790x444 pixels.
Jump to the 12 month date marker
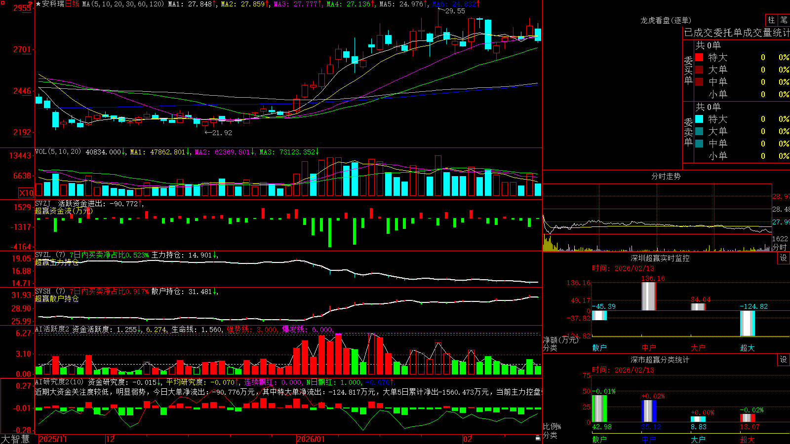[110, 439]
